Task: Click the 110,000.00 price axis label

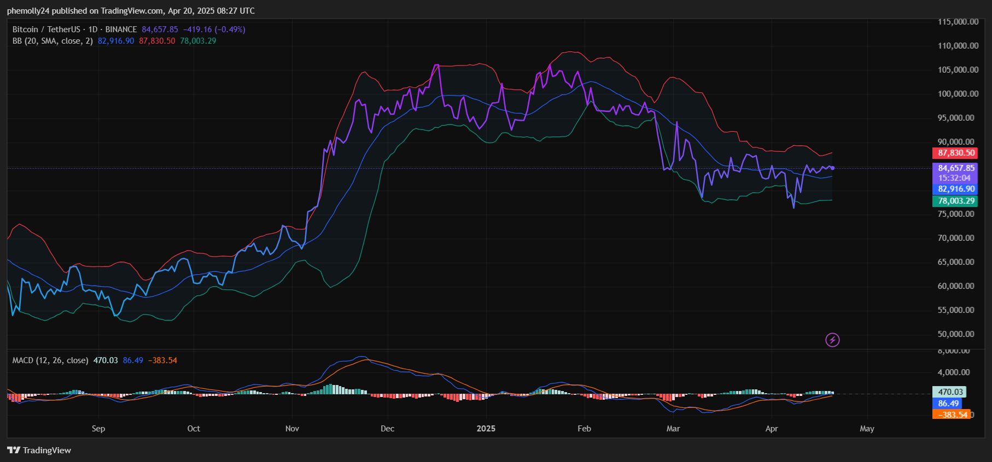Action: pos(958,46)
